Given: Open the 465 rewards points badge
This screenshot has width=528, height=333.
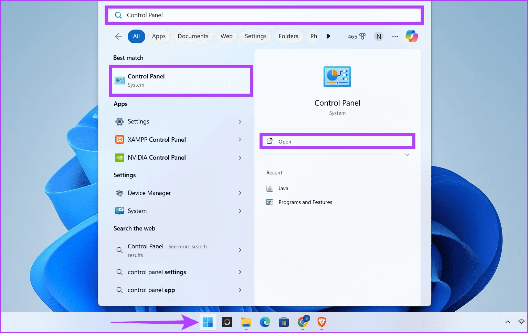Looking at the screenshot, I should pos(357,36).
